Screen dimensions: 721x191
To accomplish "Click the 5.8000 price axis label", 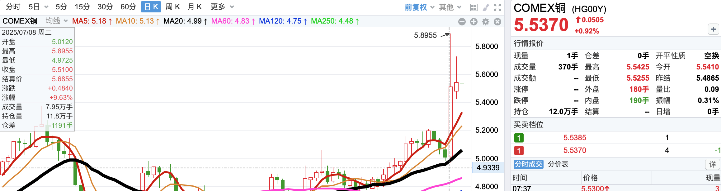I will point(487,47).
